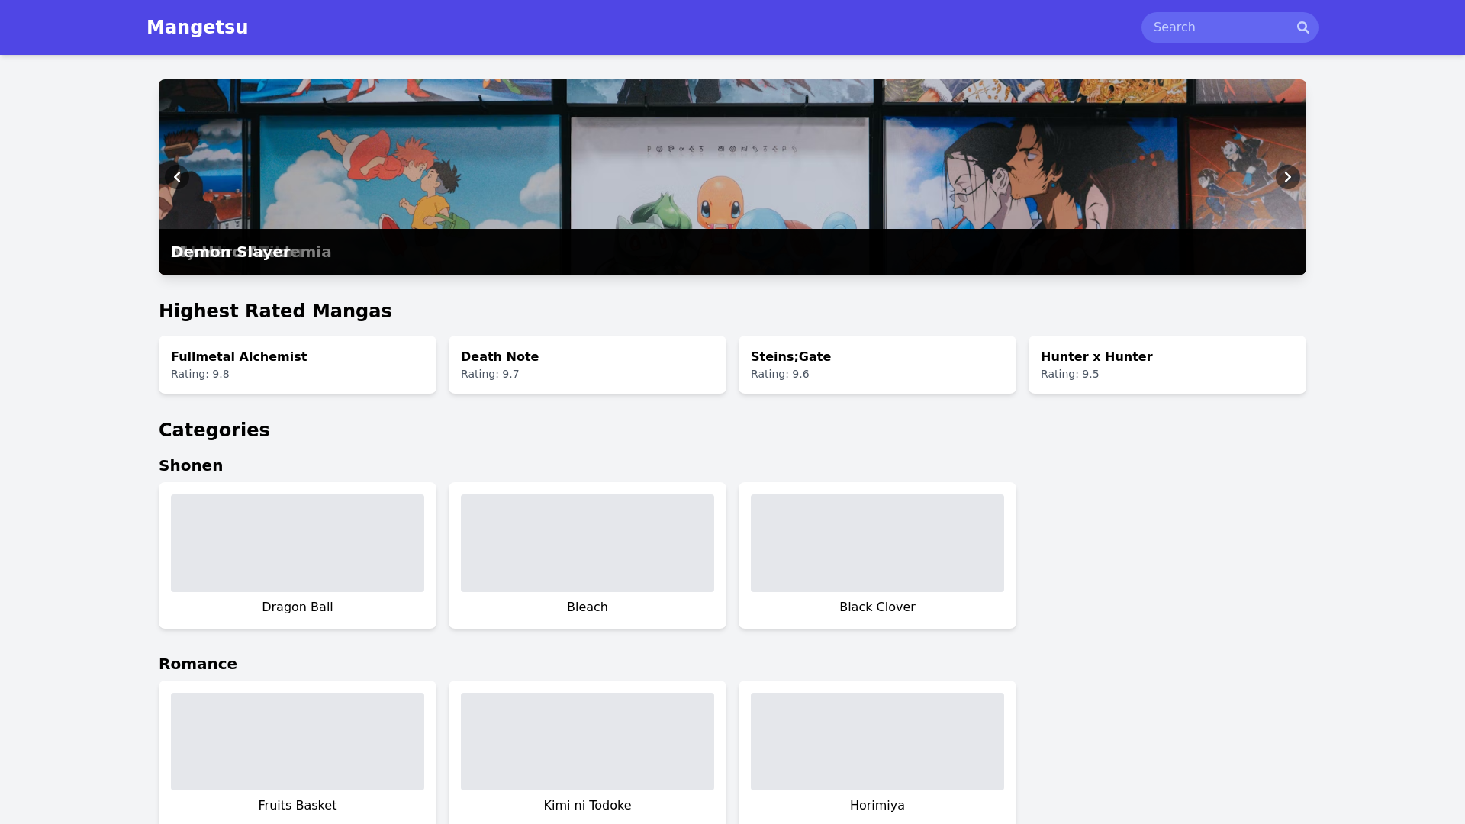Click the Horimiya title text
Screen dimensions: 1465x824
877,806
